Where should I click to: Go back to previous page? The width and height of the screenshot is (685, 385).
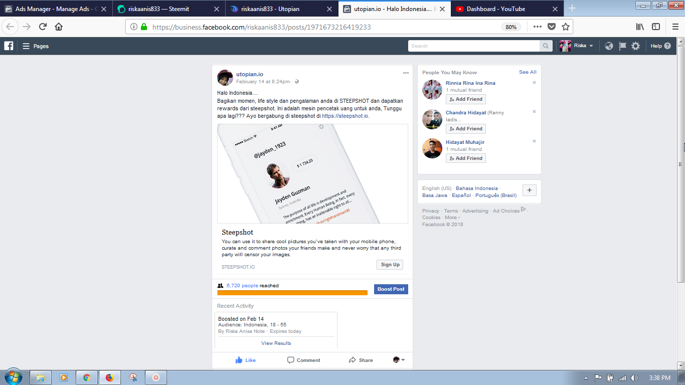pyautogui.click(x=10, y=27)
